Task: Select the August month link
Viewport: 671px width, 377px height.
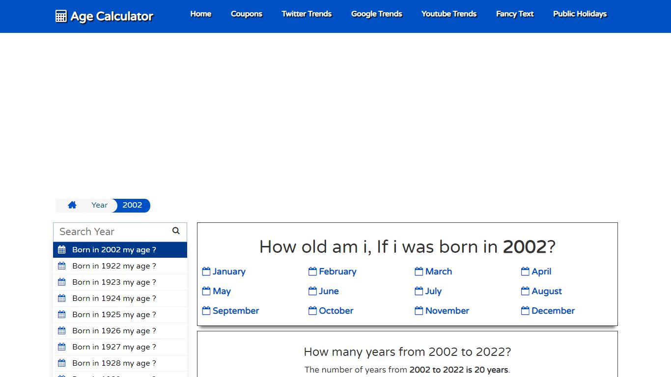Action: (x=547, y=291)
